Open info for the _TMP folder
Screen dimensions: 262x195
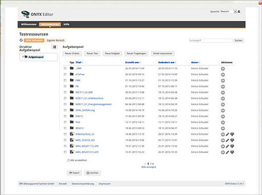coord(222,69)
